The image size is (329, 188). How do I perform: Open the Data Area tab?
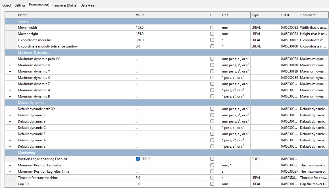point(87,5)
